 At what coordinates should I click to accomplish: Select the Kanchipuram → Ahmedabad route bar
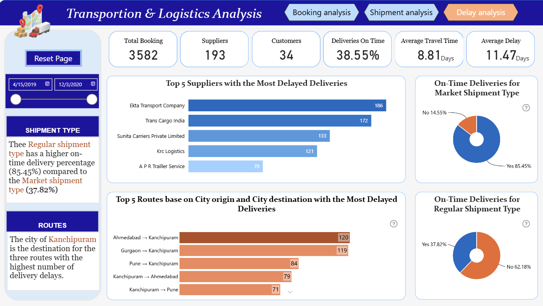pos(236,277)
